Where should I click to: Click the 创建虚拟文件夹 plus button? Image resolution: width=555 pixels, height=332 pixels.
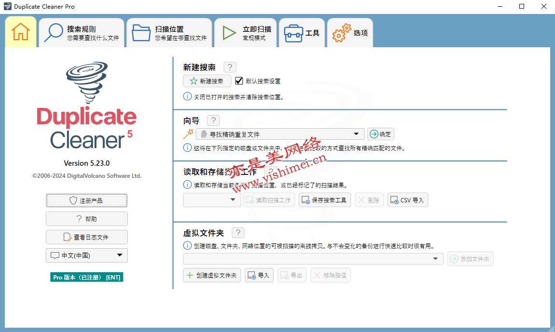click(212, 275)
